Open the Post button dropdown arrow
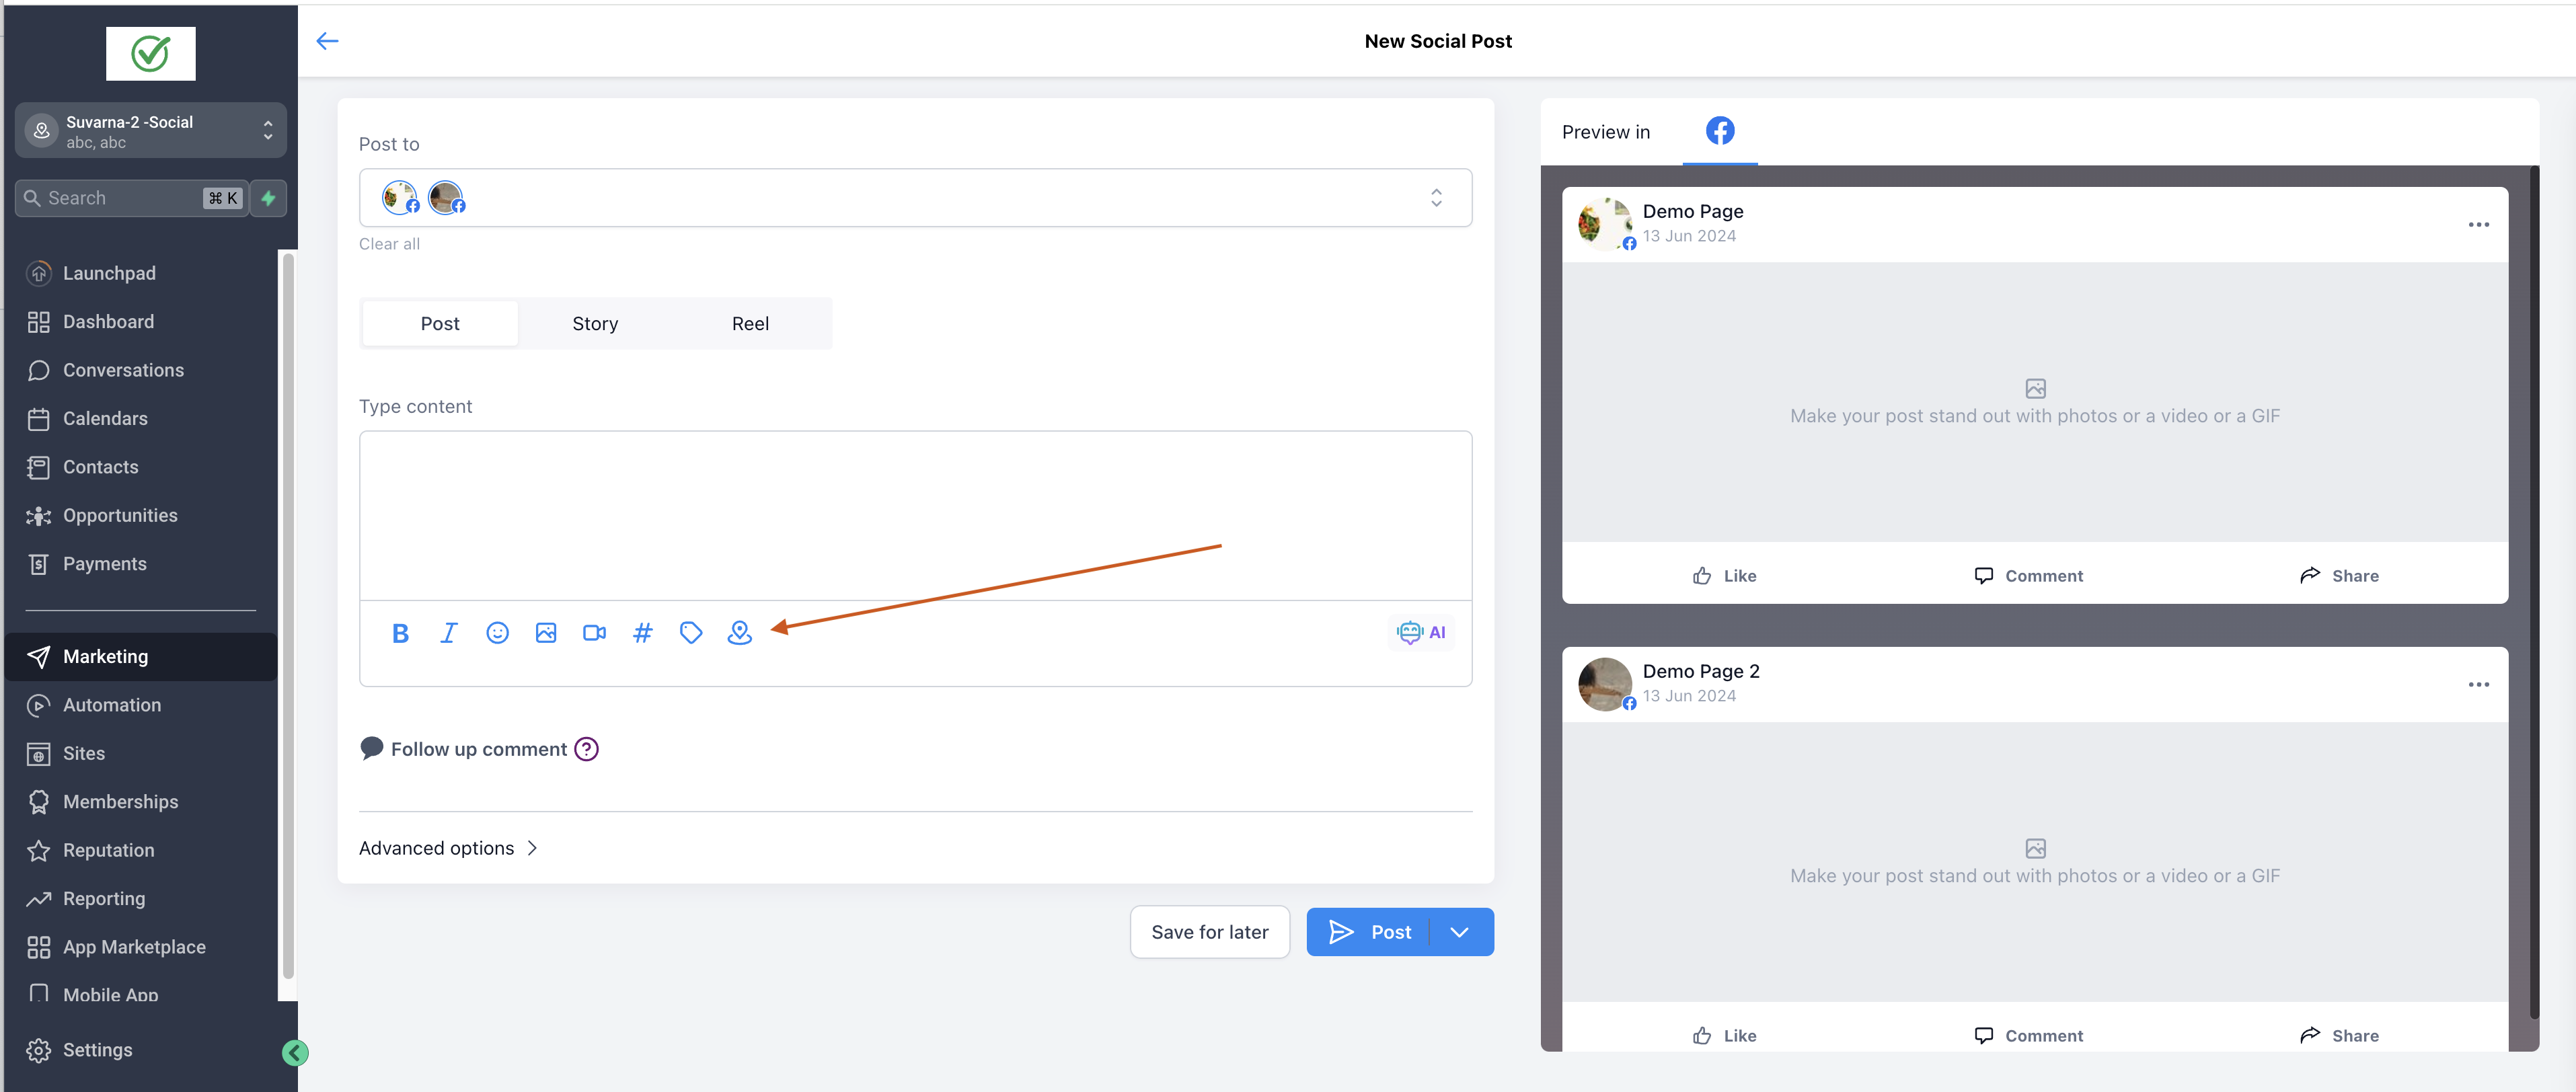This screenshot has width=2576, height=1092. (x=1459, y=932)
